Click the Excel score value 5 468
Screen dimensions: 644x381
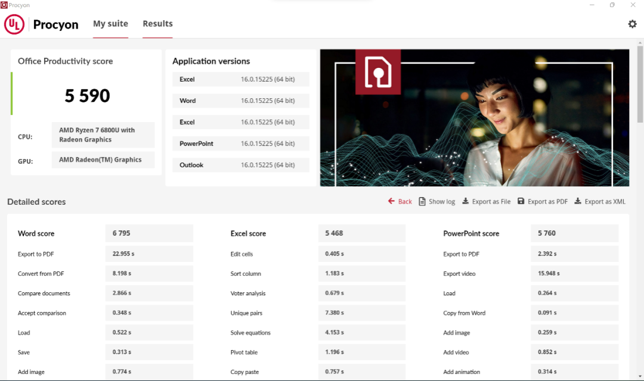[x=362, y=233]
